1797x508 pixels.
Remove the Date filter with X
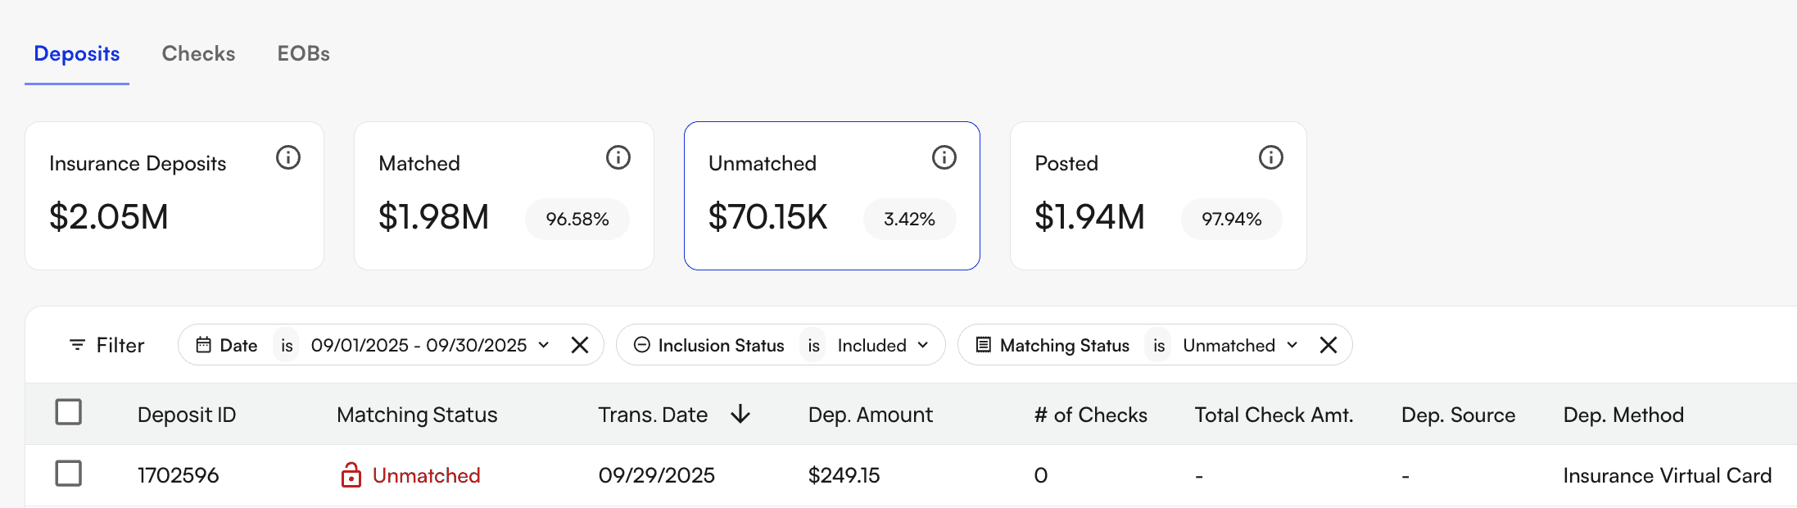(x=580, y=345)
